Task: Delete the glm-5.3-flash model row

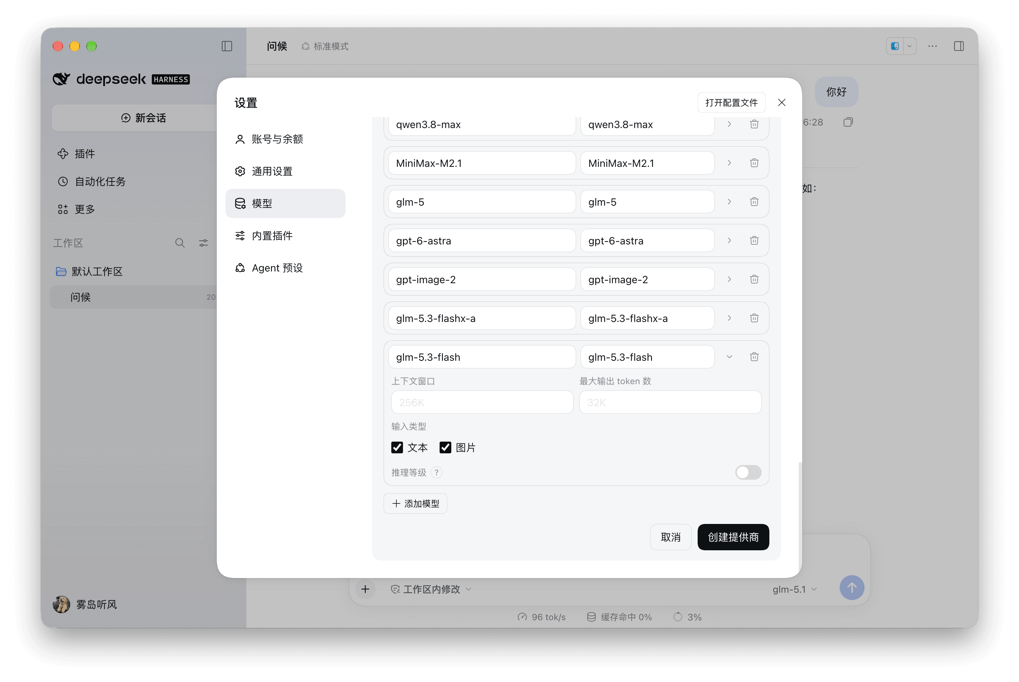Action: (754, 357)
